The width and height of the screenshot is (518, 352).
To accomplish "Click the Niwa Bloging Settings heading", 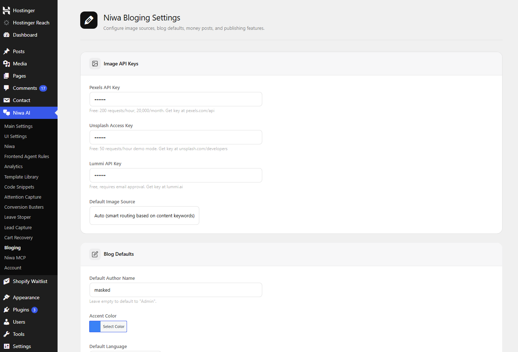I will (x=142, y=18).
